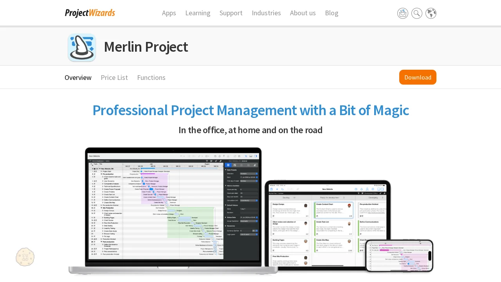The height and width of the screenshot is (282, 501).
Task: Click the Merlin Project wizard hat app icon
Action: tap(81, 47)
